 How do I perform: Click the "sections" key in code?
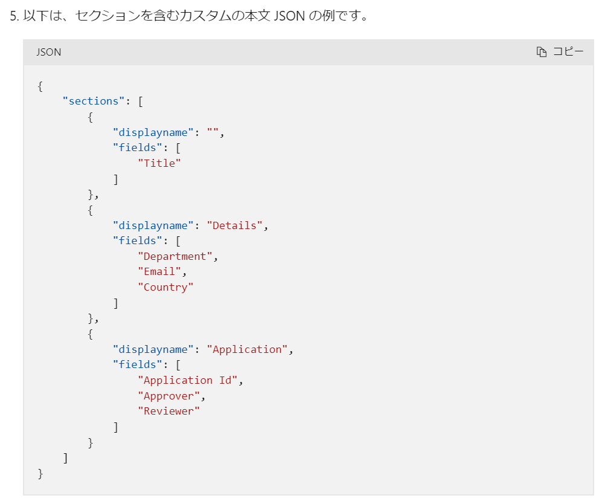click(94, 101)
